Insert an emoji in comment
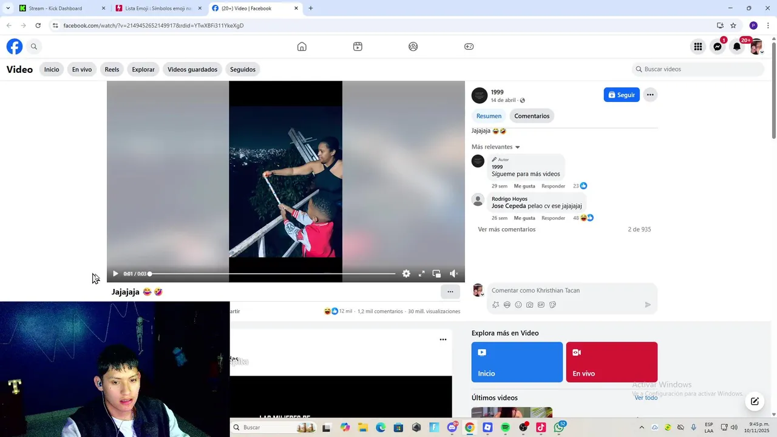This screenshot has width=777, height=437. (518, 305)
